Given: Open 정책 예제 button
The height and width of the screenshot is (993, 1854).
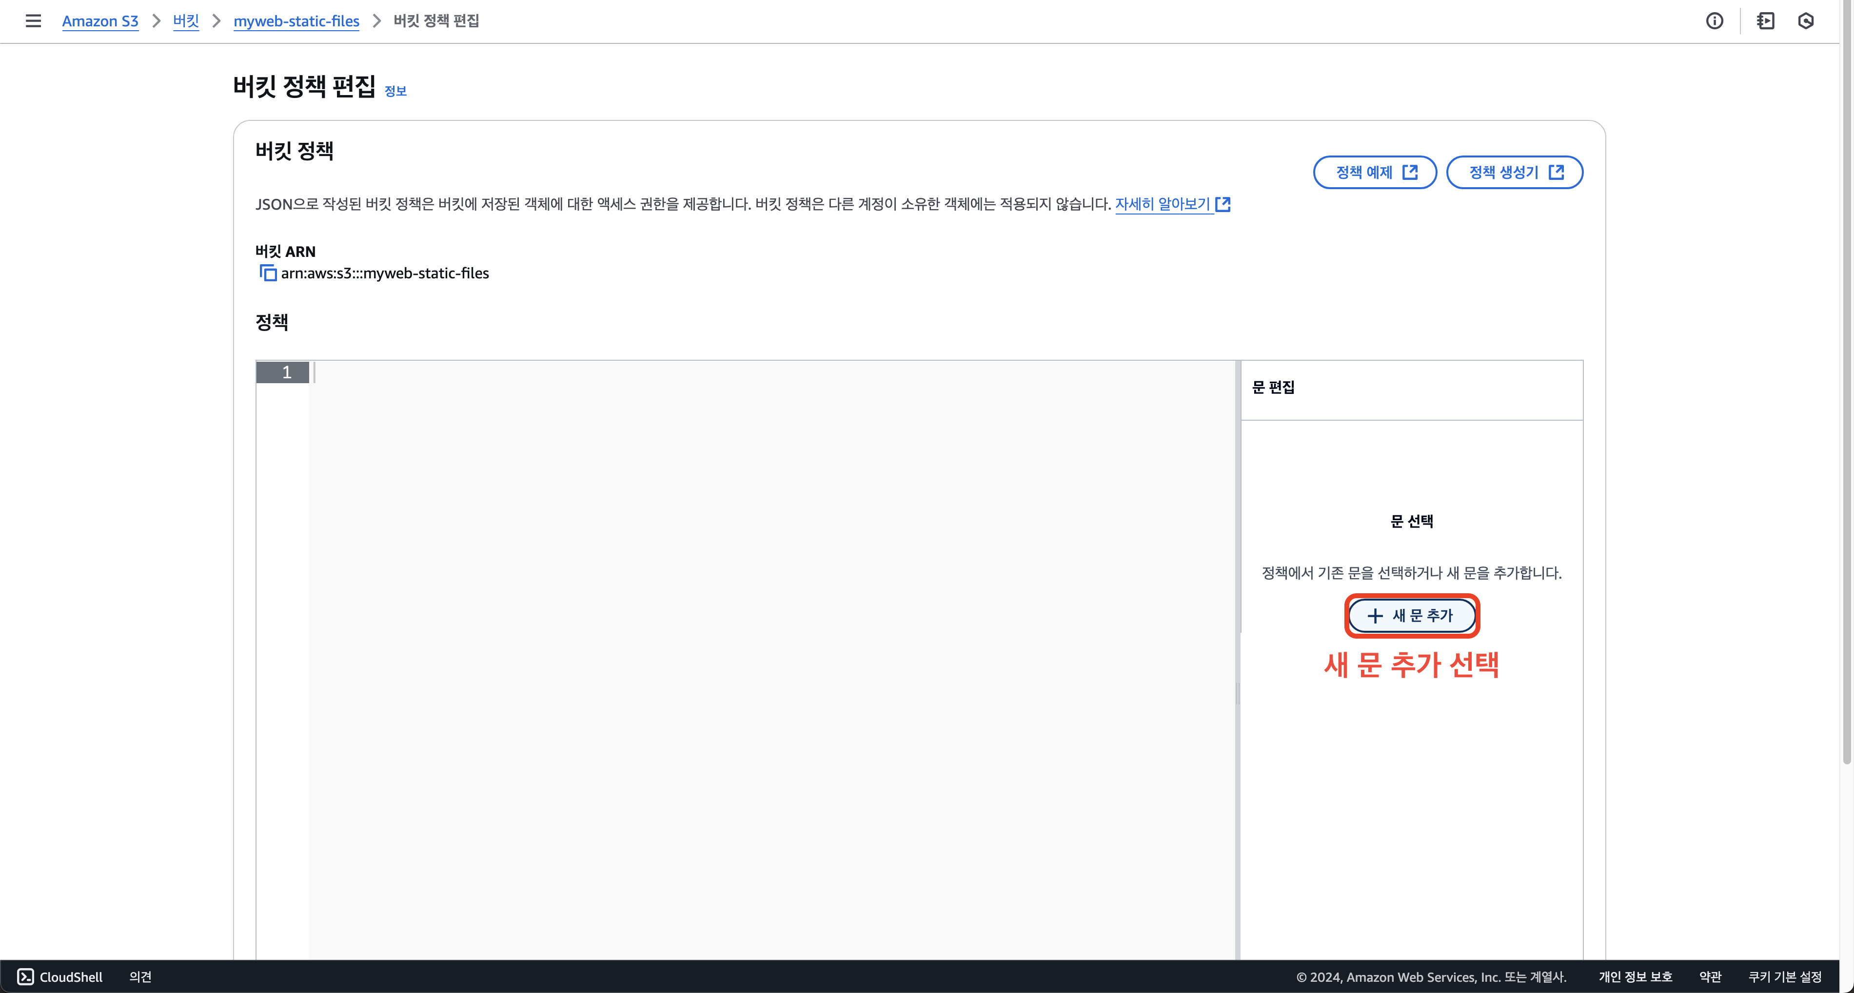Looking at the screenshot, I should (1375, 172).
